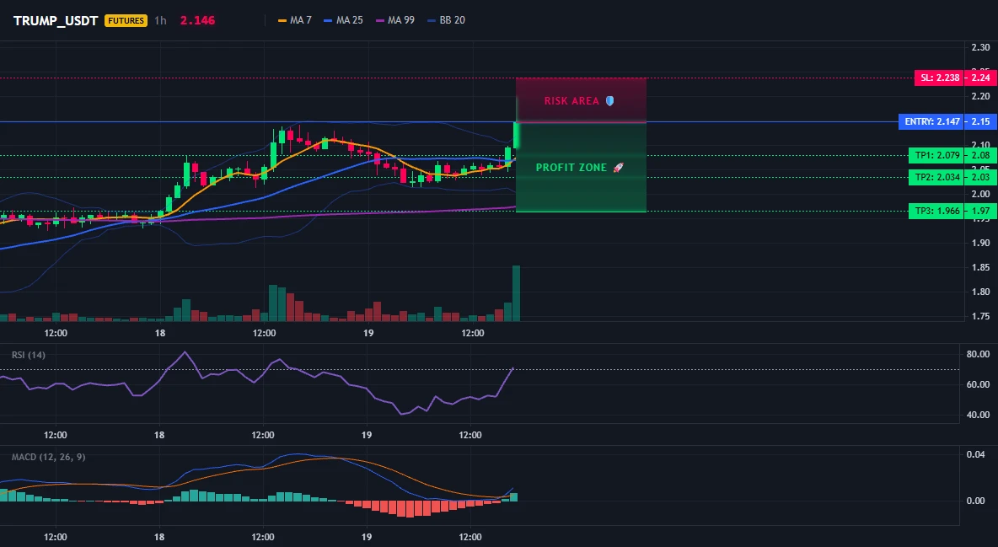Click the 40.00 level on RSI axis
This screenshot has height=547, width=998.
coord(978,415)
